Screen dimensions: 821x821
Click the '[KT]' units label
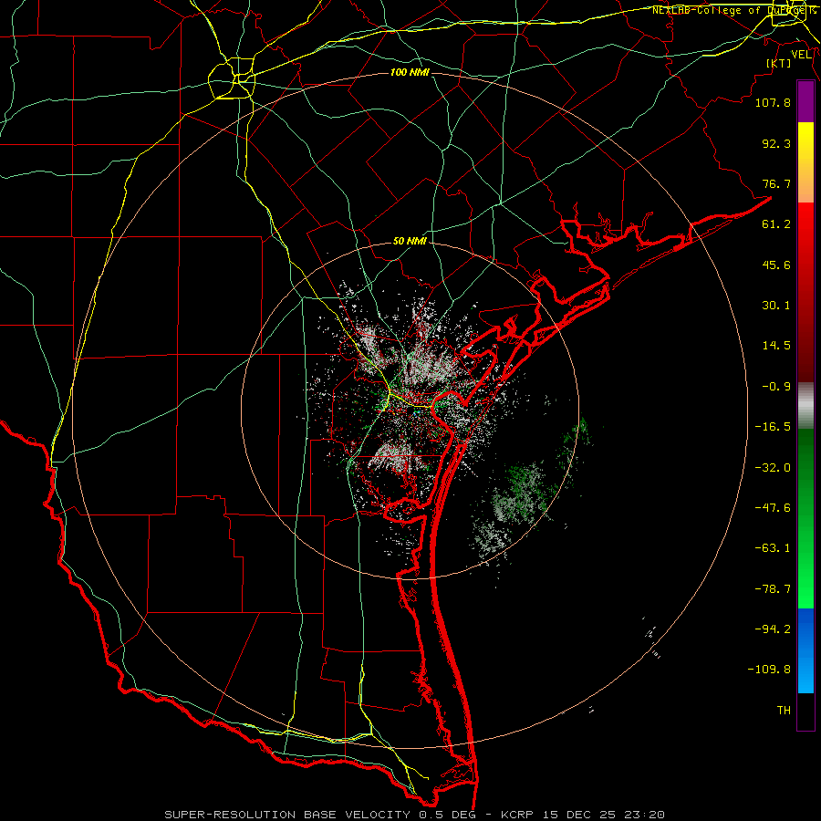[778, 63]
